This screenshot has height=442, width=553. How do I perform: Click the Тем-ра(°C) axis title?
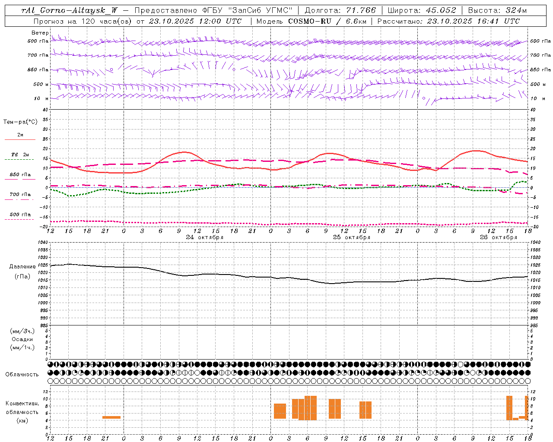tap(20, 122)
